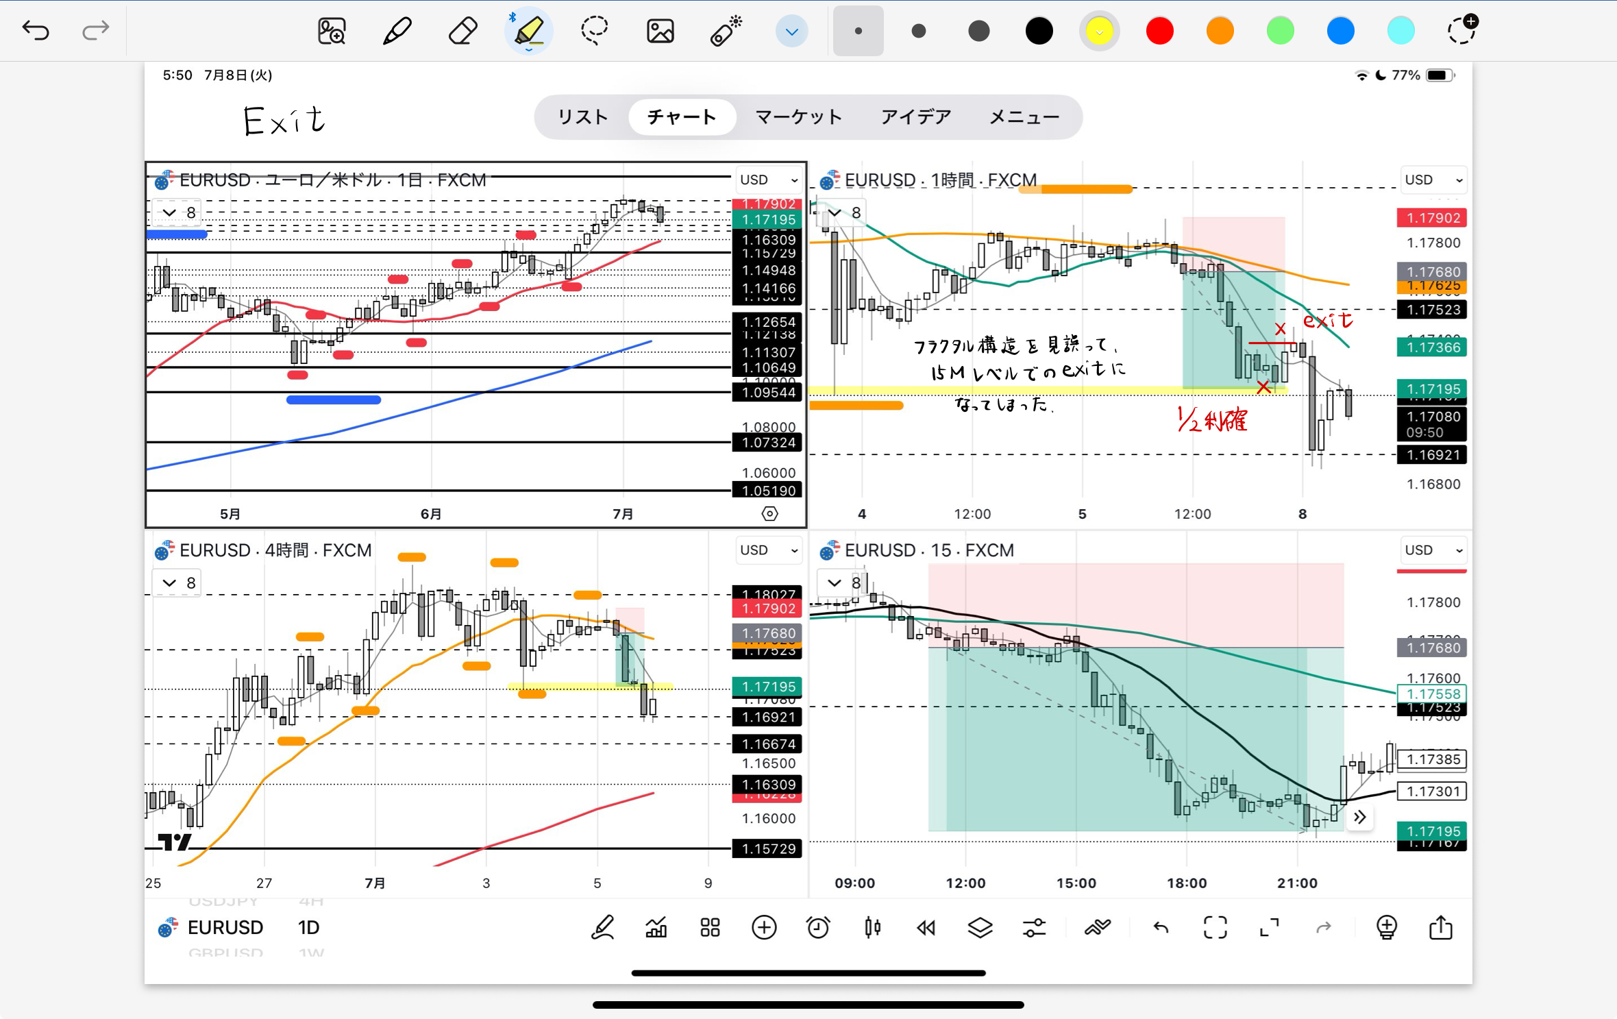Select the yellow Highlighter tool
Viewport: 1617px width, 1019px height.
pos(528,31)
